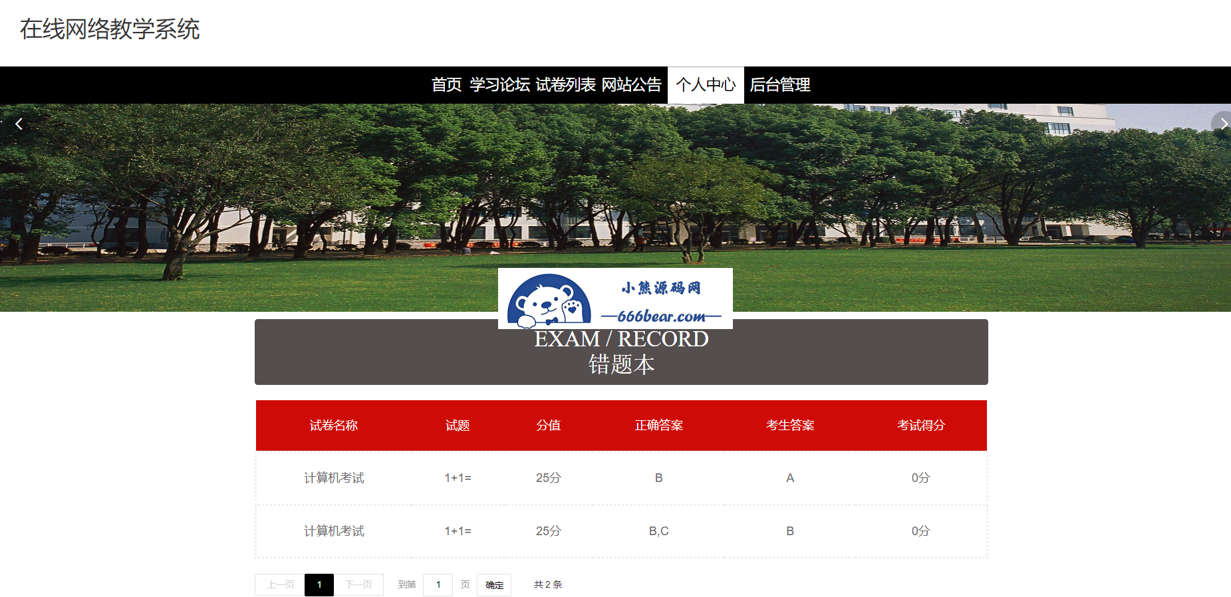Click the 考生答案 column header

pyautogui.click(x=790, y=425)
